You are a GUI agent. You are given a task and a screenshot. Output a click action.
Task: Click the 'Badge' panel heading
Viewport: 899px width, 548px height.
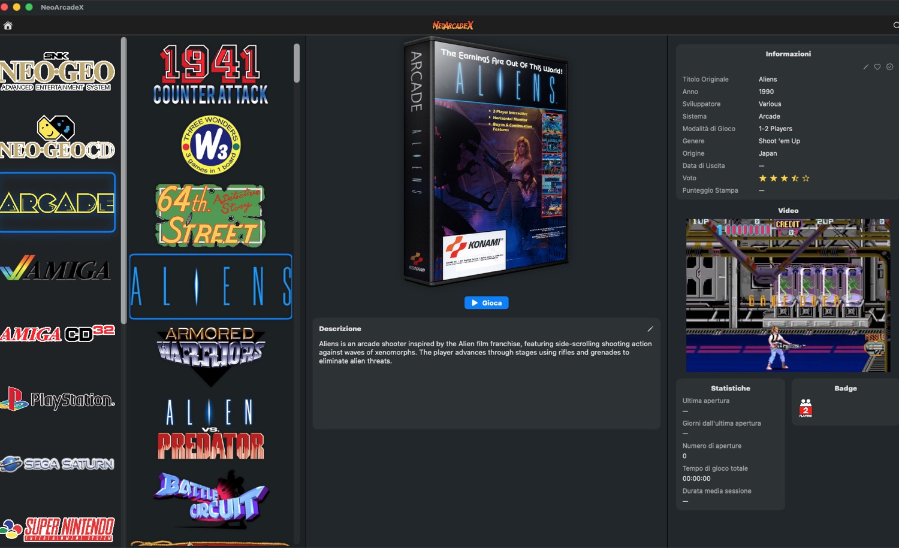(x=846, y=388)
